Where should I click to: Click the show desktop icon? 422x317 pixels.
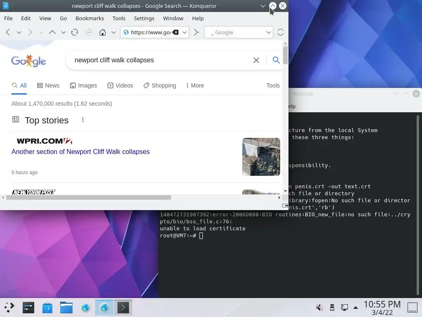412,307
